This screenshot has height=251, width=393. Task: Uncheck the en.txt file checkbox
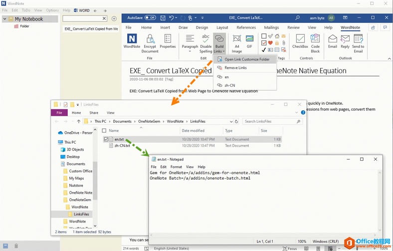[106, 139]
